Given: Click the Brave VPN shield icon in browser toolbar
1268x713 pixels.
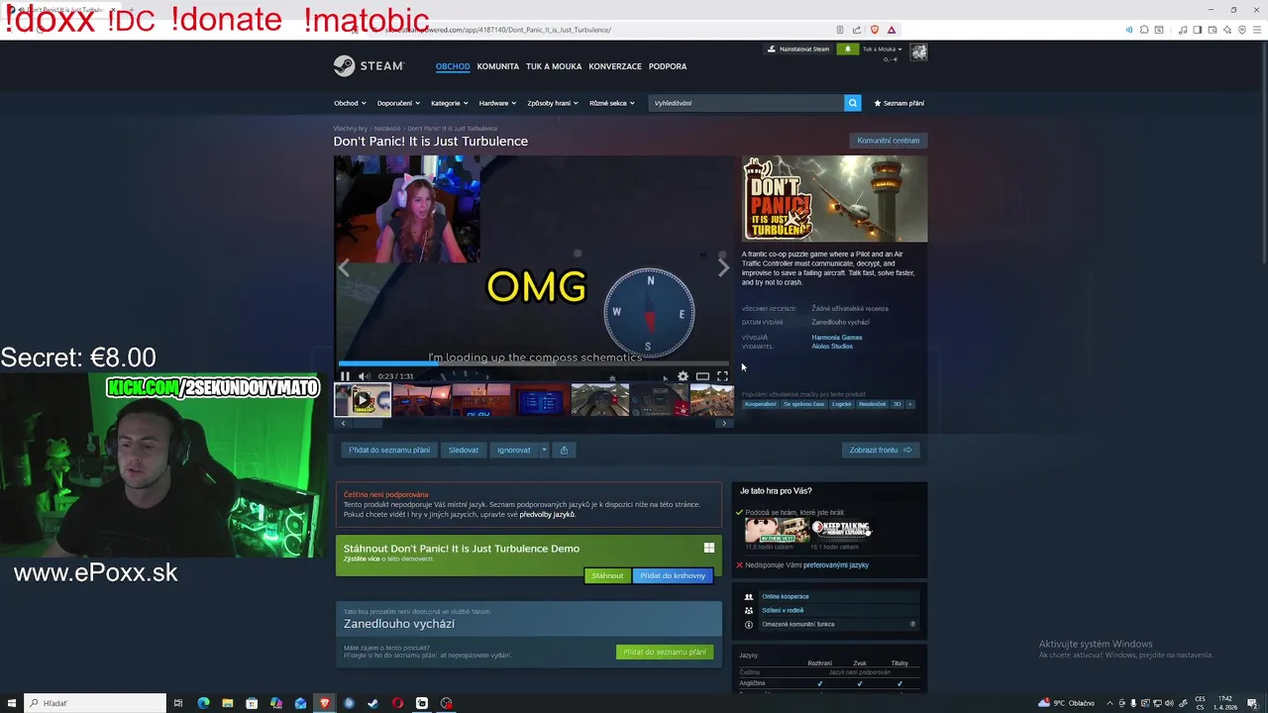Looking at the screenshot, I should point(1243,30).
